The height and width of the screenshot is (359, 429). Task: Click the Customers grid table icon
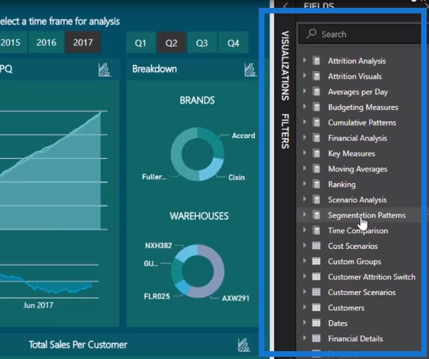[x=316, y=307]
